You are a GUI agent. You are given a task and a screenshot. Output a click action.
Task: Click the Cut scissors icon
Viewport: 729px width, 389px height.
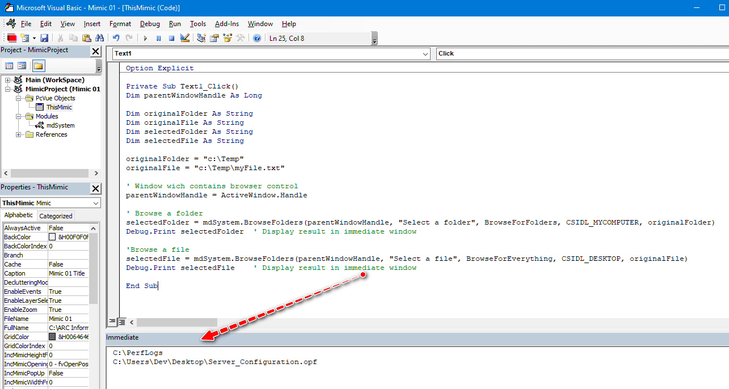60,38
